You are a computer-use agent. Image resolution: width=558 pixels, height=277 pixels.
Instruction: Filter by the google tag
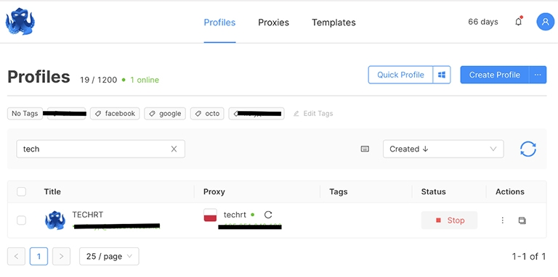tap(165, 114)
